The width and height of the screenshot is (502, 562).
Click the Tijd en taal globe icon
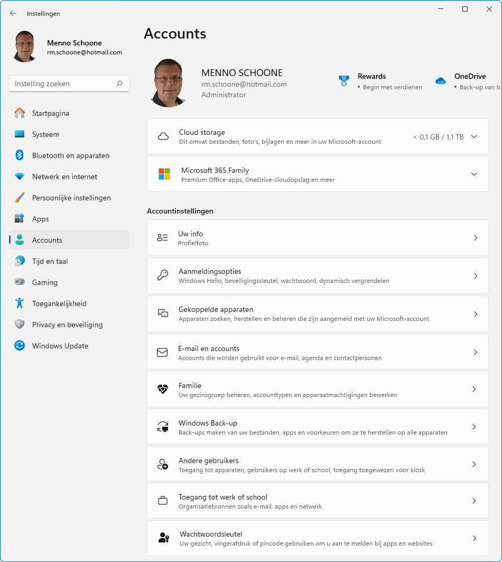[x=20, y=261]
